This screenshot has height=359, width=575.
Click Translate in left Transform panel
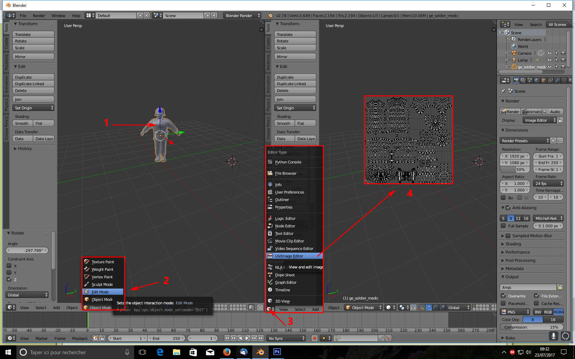point(34,34)
